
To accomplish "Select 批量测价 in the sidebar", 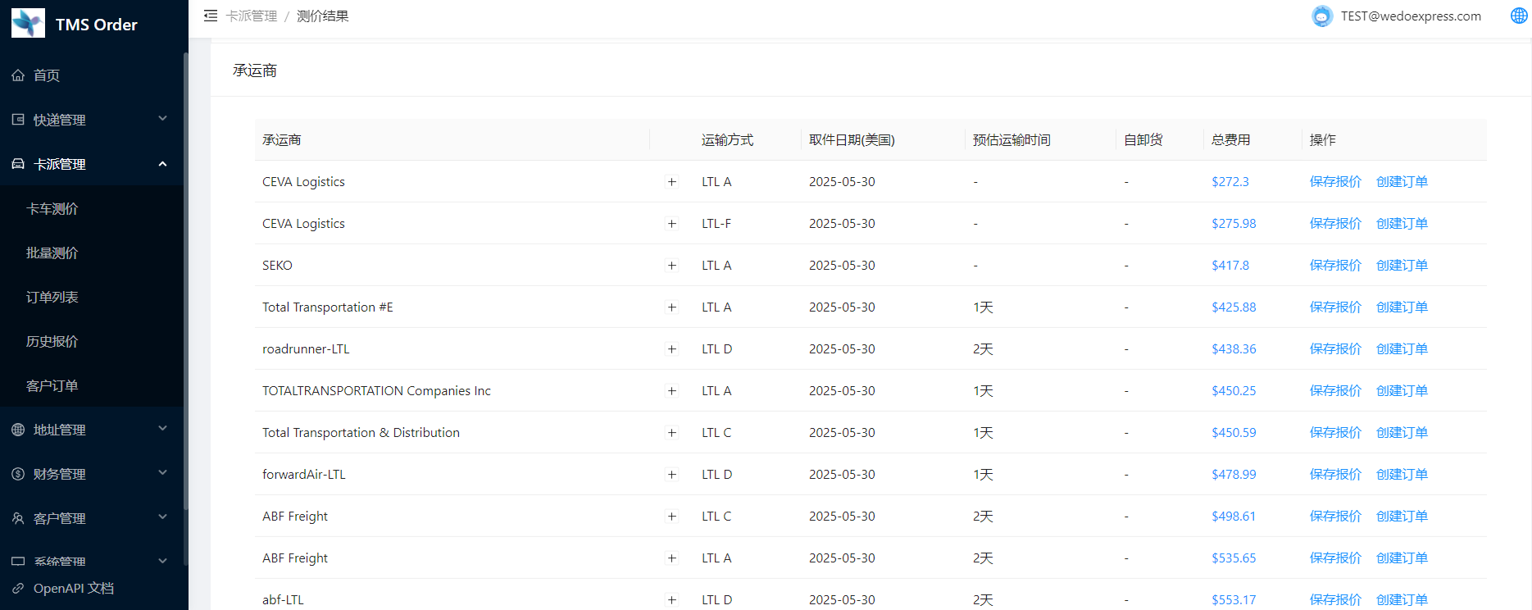I will [52, 253].
